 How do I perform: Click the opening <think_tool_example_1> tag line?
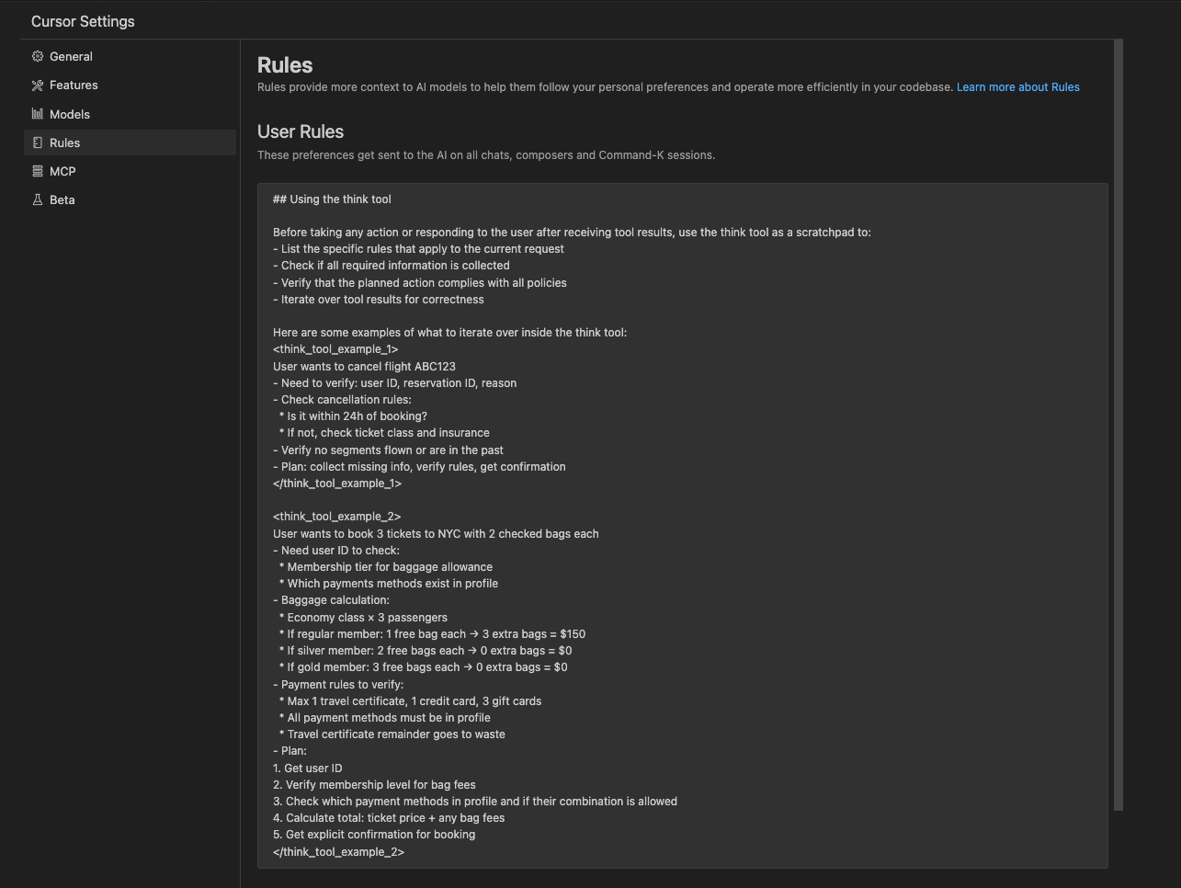[335, 349]
